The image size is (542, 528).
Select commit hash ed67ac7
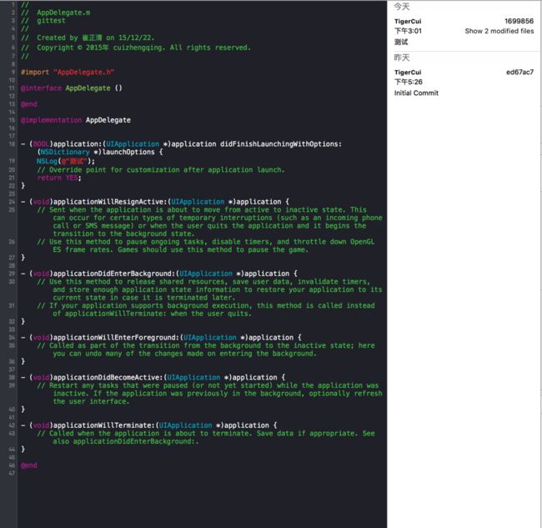[519, 73]
